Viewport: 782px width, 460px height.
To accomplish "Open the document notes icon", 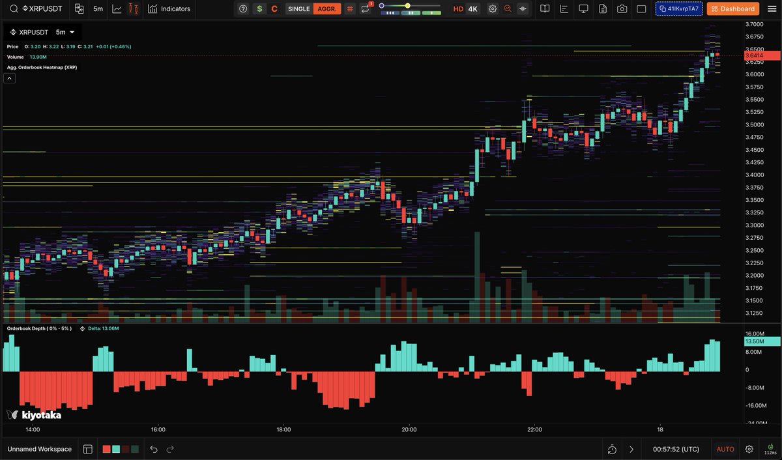I will click(x=603, y=9).
